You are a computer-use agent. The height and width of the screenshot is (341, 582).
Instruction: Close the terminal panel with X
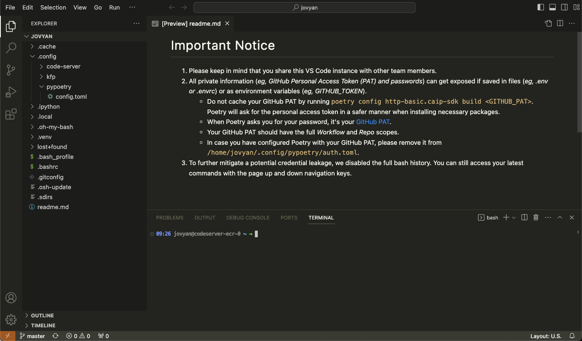coord(572,217)
